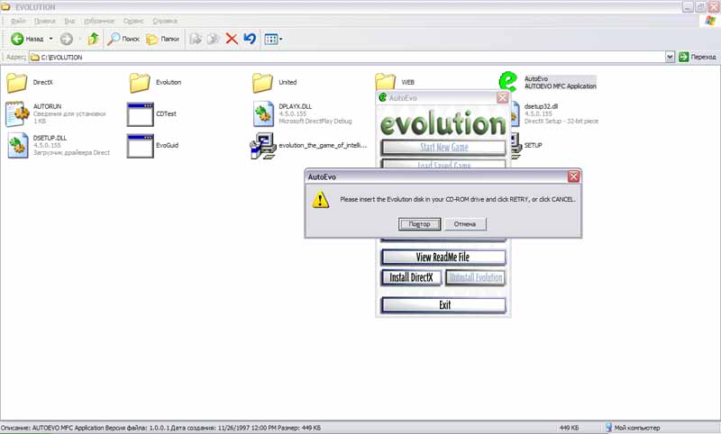Select the CDTest application icon

141,114
